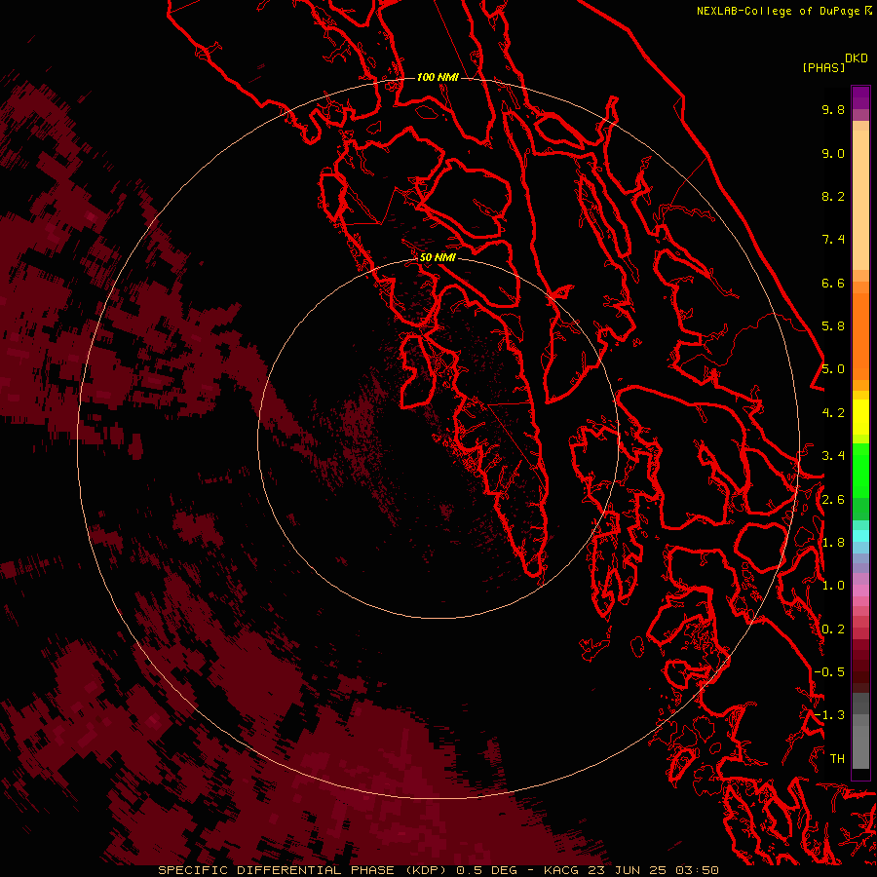Click the 1.0 scale value
The image size is (877, 877).
coord(833,586)
